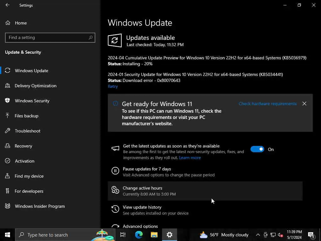Click the update history clock icon
321x241 pixels.
[x=115, y=209]
